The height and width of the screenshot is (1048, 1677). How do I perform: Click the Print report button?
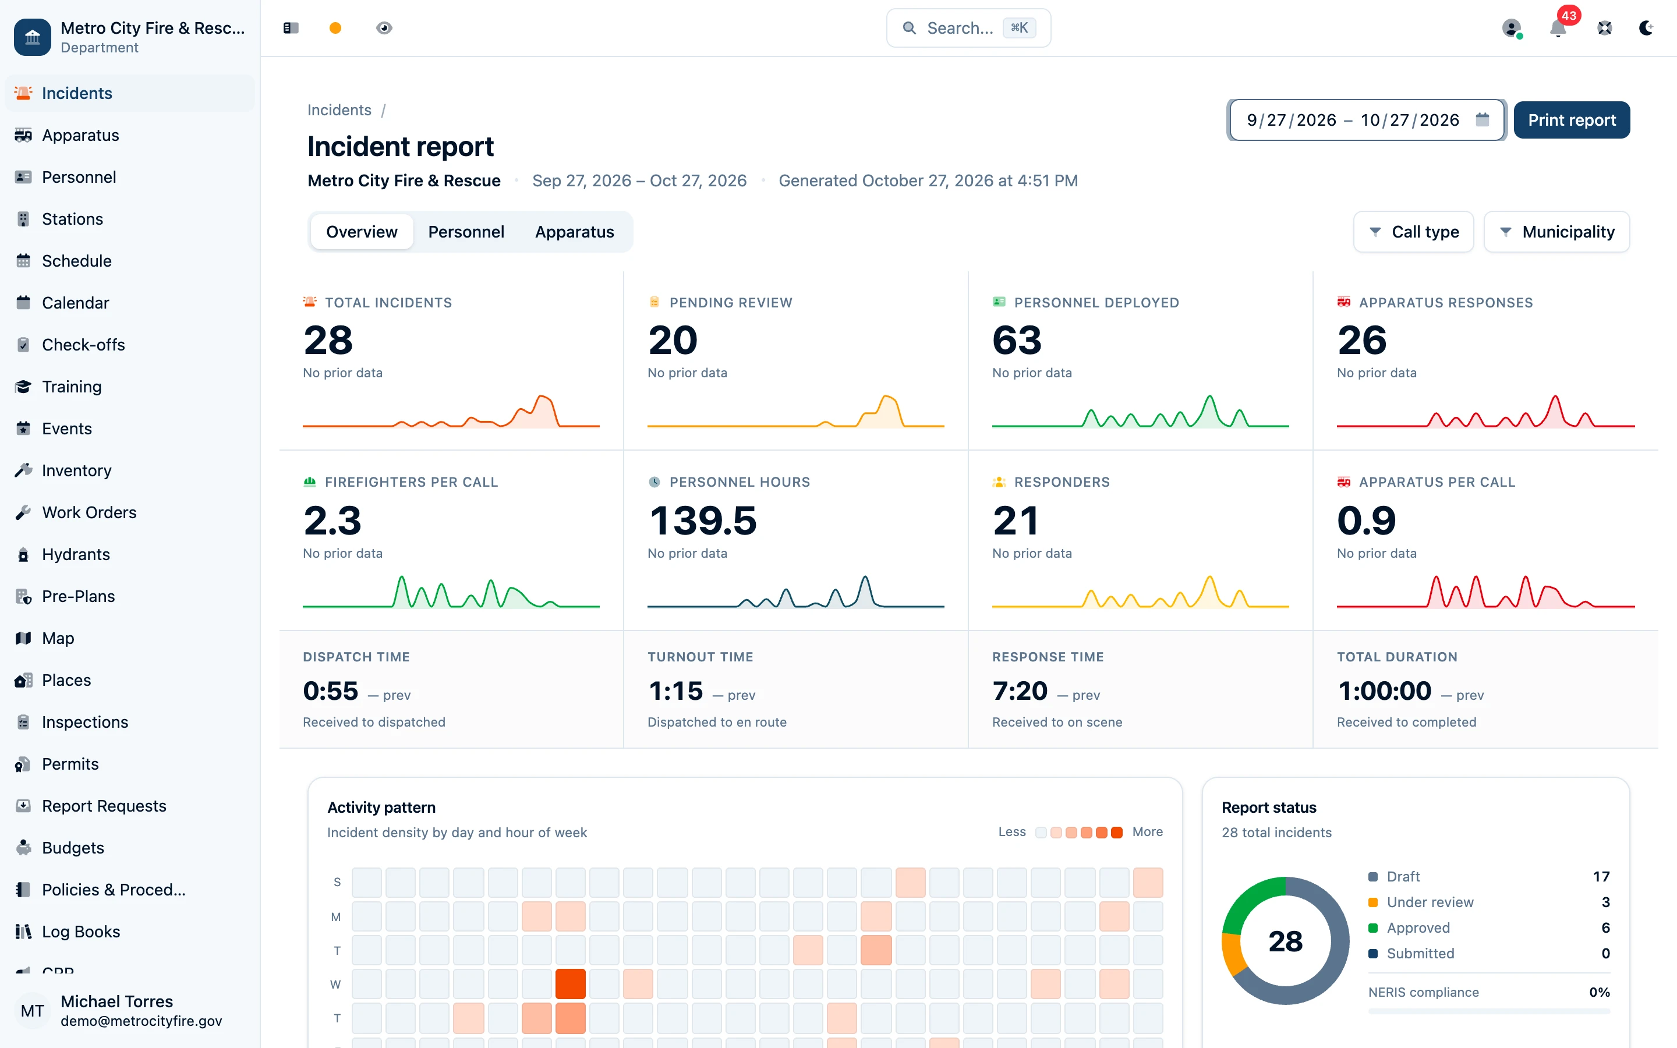[1572, 120]
